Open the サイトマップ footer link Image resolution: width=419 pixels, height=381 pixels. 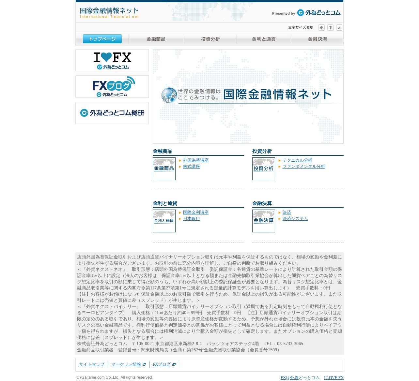point(92,364)
